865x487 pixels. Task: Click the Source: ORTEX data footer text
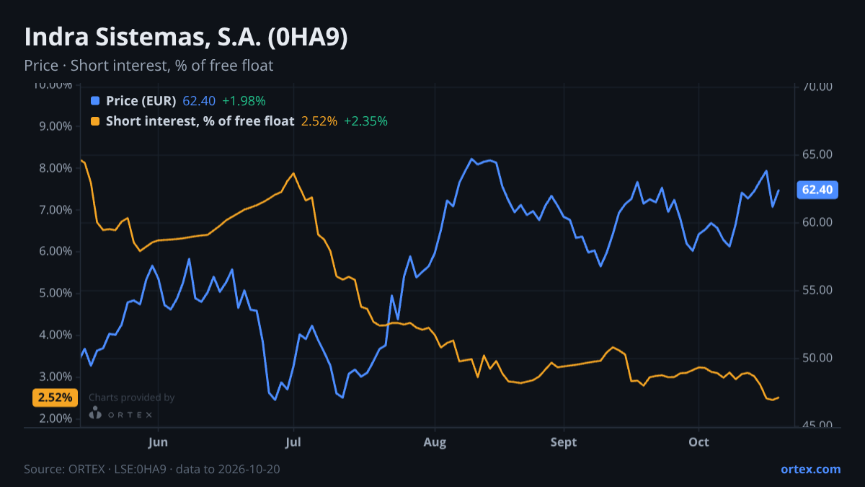pyautogui.click(x=152, y=469)
